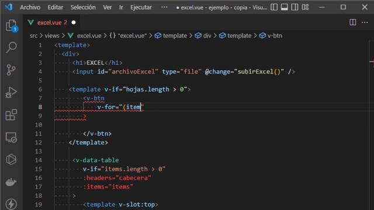Open the Run and Debug view
This screenshot has width=374, height=210.
click(x=11, y=92)
